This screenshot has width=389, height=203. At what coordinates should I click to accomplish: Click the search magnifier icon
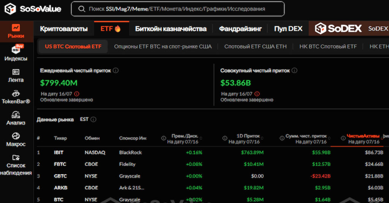point(82,9)
